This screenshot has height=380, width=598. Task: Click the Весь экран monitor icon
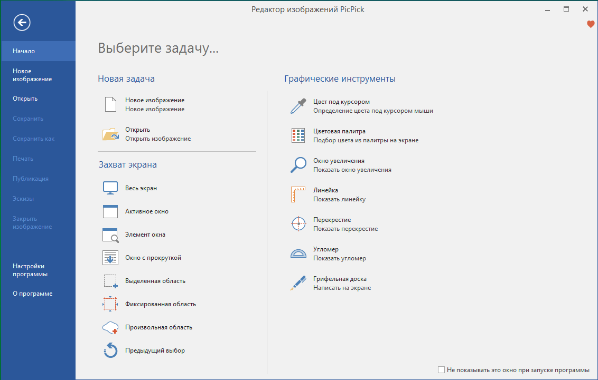(x=110, y=188)
